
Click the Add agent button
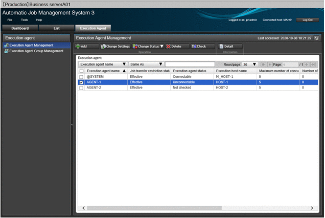pyautogui.click(x=87, y=46)
